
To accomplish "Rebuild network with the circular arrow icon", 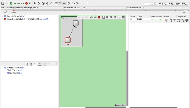I will coord(39,3).
